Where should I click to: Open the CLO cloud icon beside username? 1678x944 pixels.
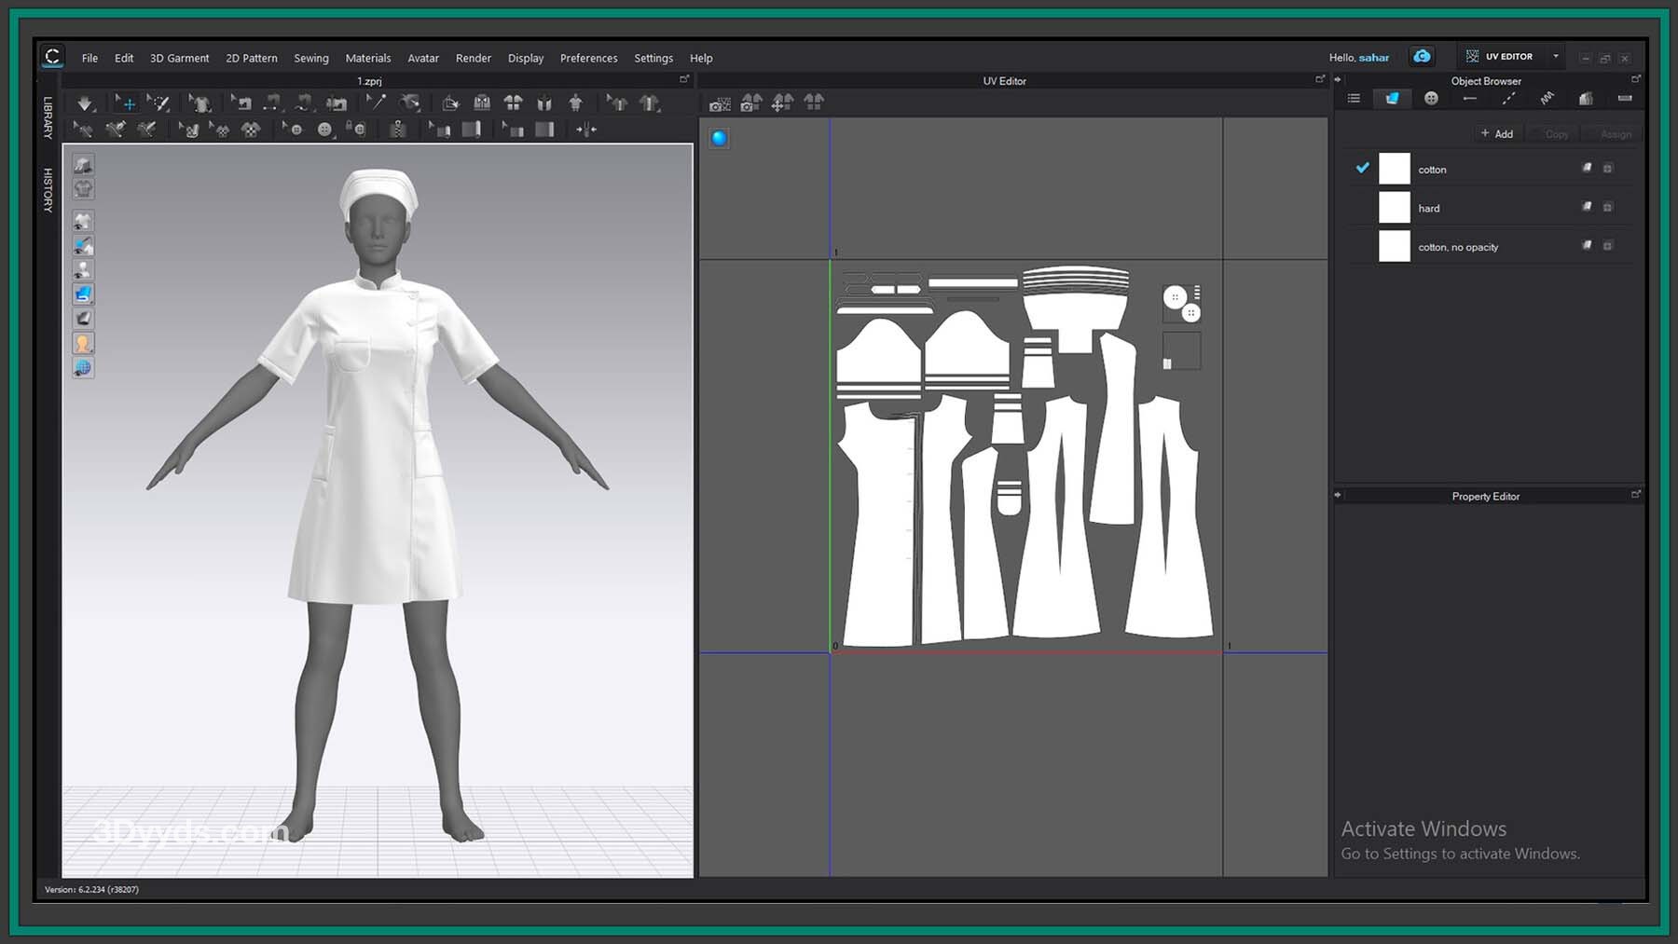pyautogui.click(x=1421, y=57)
